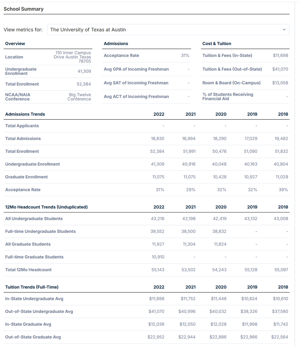Click Total 12Mo Headcount 2022 value 55,143
This screenshot has height=347, width=299.
pos(158,270)
